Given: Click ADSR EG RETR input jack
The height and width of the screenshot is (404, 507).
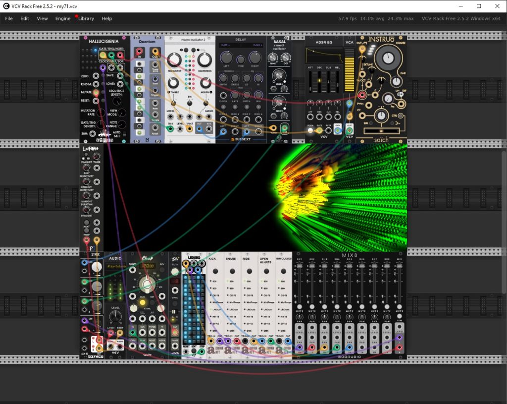Looking at the screenshot, I should click(329, 130).
